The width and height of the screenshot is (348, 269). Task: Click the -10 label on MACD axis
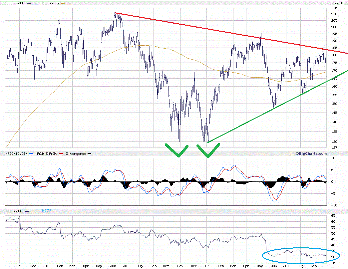pos(334,205)
